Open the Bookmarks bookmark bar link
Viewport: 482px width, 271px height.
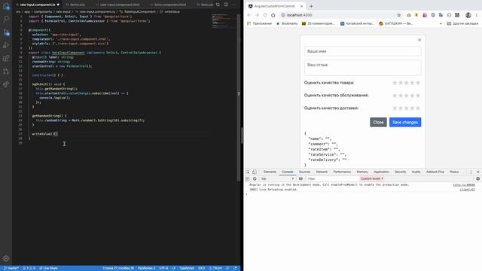coord(287,23)
